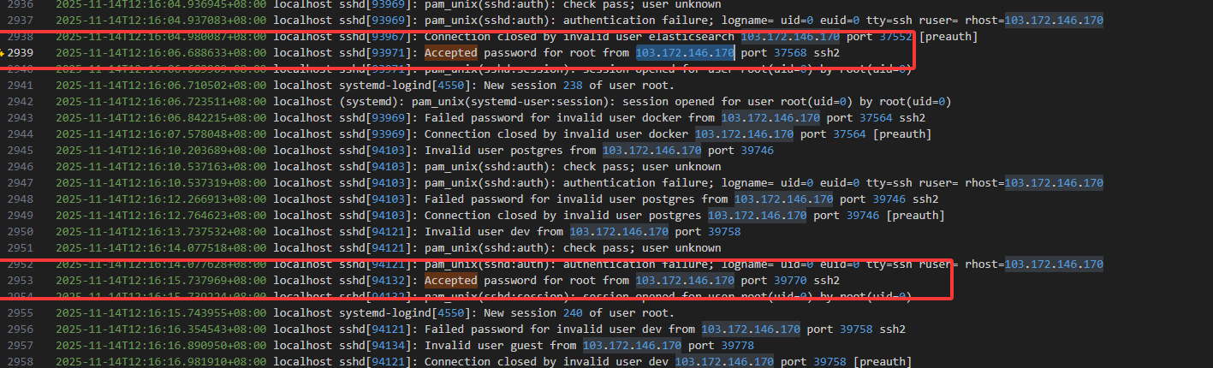Viewport: 1213px width, 368px height.
Task: Click the IP address on line 2939
Action: [685, 53]
